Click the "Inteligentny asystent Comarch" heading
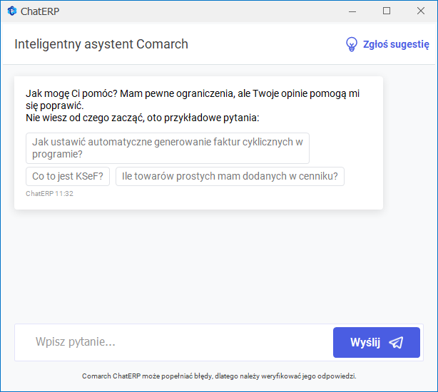Image resolution: width=438 pixels, height=392 pixels. pyautogui.click(x=101, y=44)
